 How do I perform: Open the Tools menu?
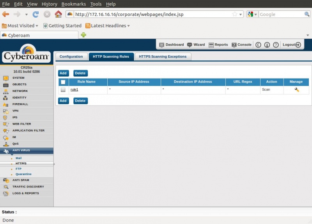(96, 4)
